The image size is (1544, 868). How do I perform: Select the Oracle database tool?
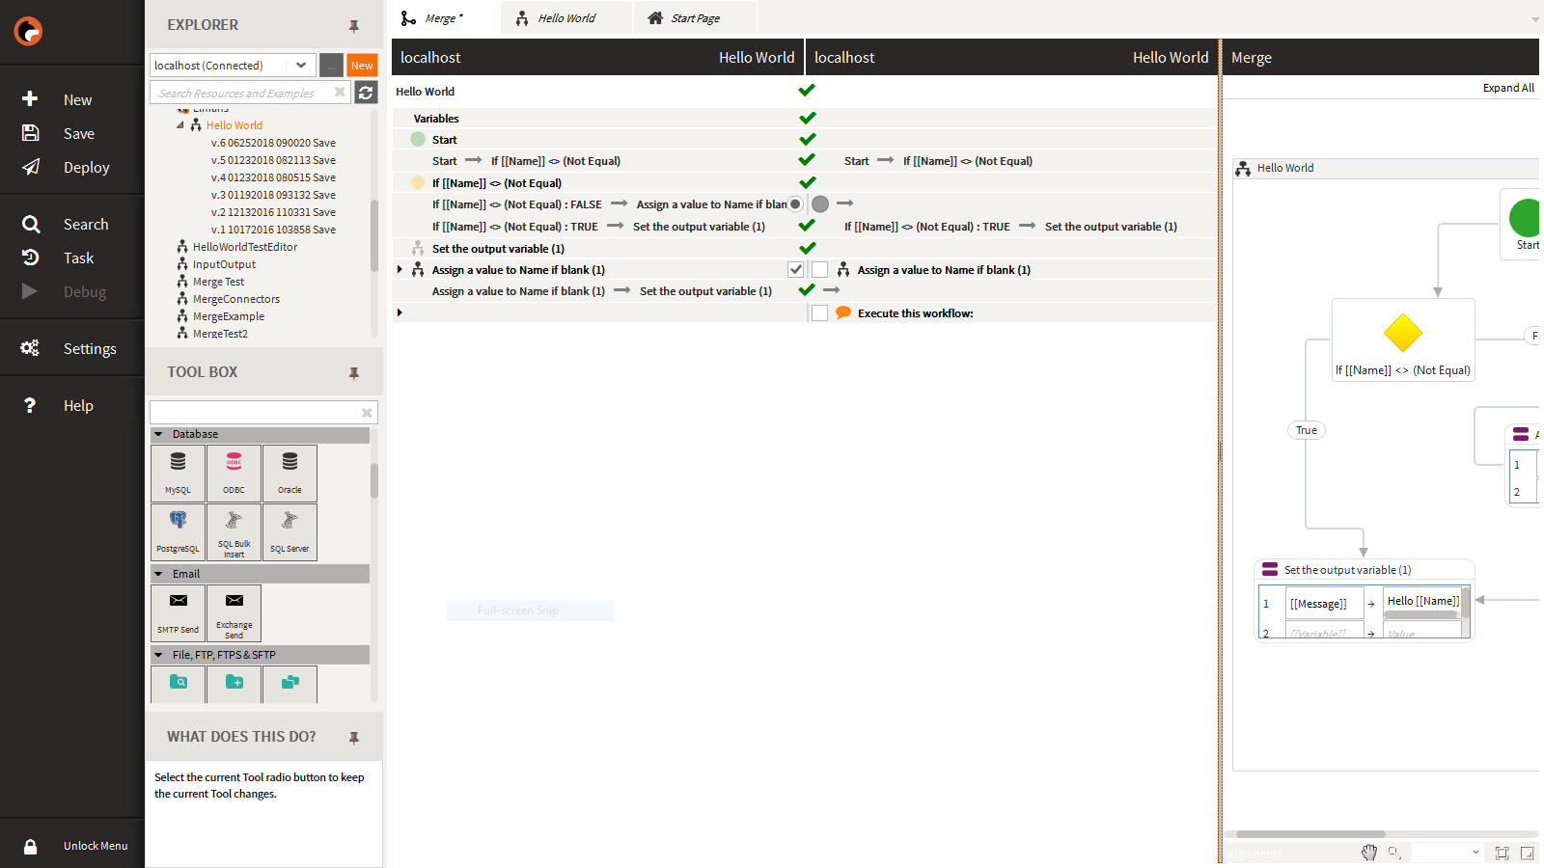[289, 472]
